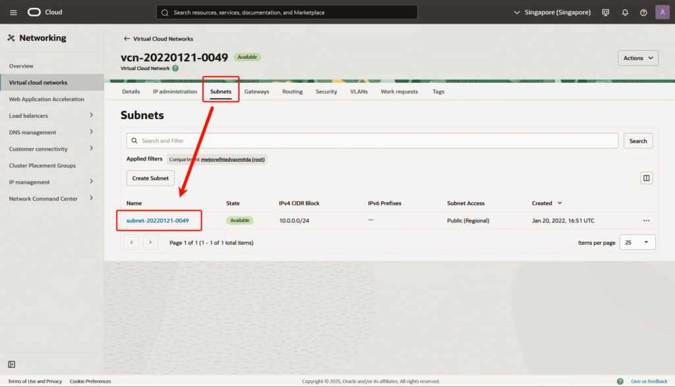Click the Create Subnet button
Viewport: 675px width, 387px height.
click(150, 178)
